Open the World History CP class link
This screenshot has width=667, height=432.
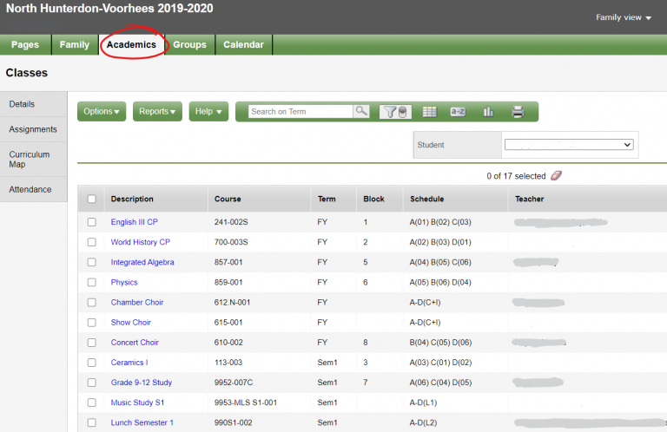[140, 242]
